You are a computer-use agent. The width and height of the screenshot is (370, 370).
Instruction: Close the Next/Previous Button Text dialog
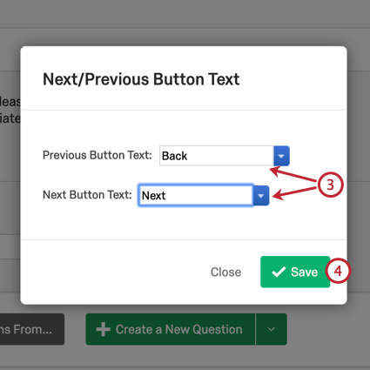point(225,272)
